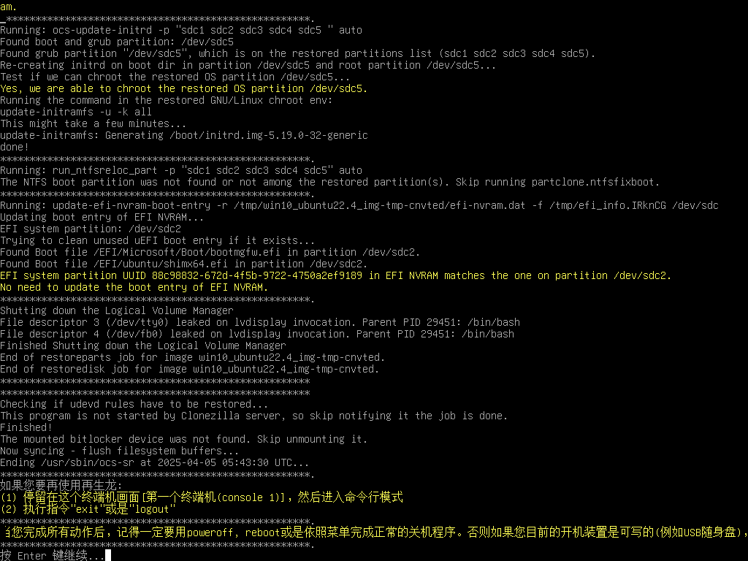Click 'Found Boot file /EFI/Microsoft/Boot/bootmgfw.efi' line
The image size is (748, 561).
(x=210, y=252)
